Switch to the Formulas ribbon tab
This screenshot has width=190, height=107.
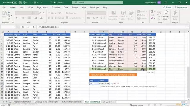(56, 7)
